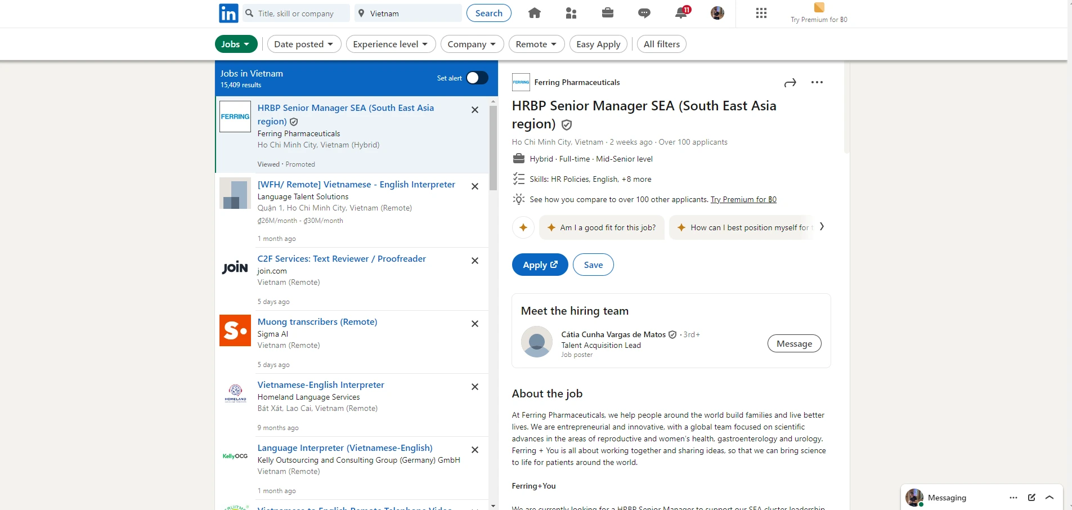The height and width of the screenshot is (510, 1072).
Task: Open Muong transcribers (Remote) job listing
Action: point(317,322)
